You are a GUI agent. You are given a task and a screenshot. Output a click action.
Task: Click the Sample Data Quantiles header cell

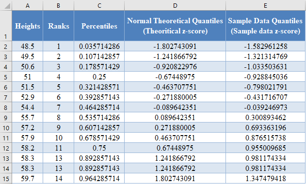pyautogui.click(x=265, y=26)
